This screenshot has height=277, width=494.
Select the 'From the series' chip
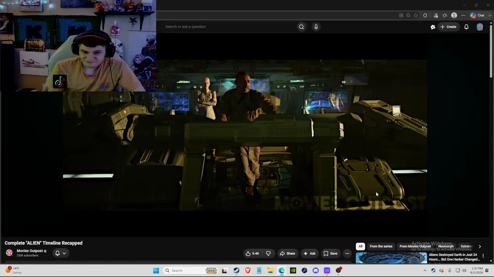click(x=381, y=246)
